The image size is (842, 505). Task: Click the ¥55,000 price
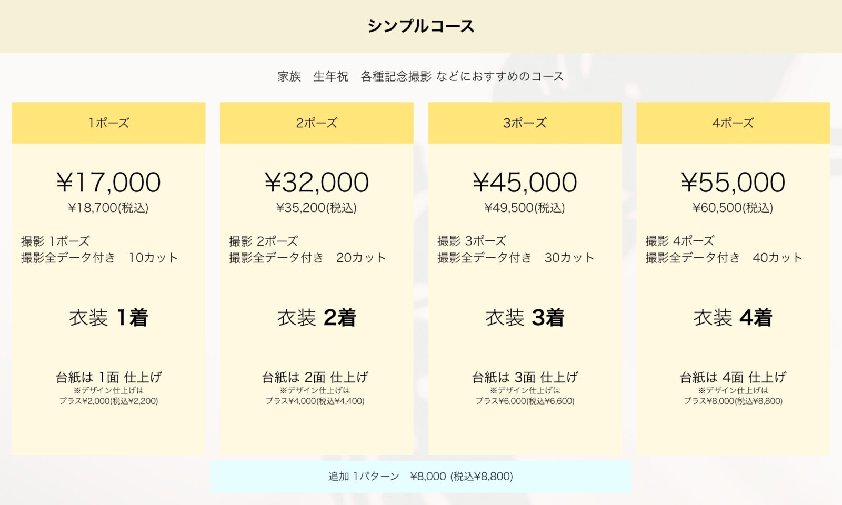click(x=733, y=183)
